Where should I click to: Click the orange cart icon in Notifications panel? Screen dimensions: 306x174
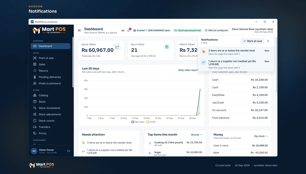coord(203,51)
